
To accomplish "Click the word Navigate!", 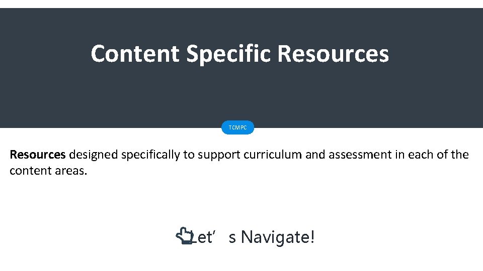I will coord(278,236).
